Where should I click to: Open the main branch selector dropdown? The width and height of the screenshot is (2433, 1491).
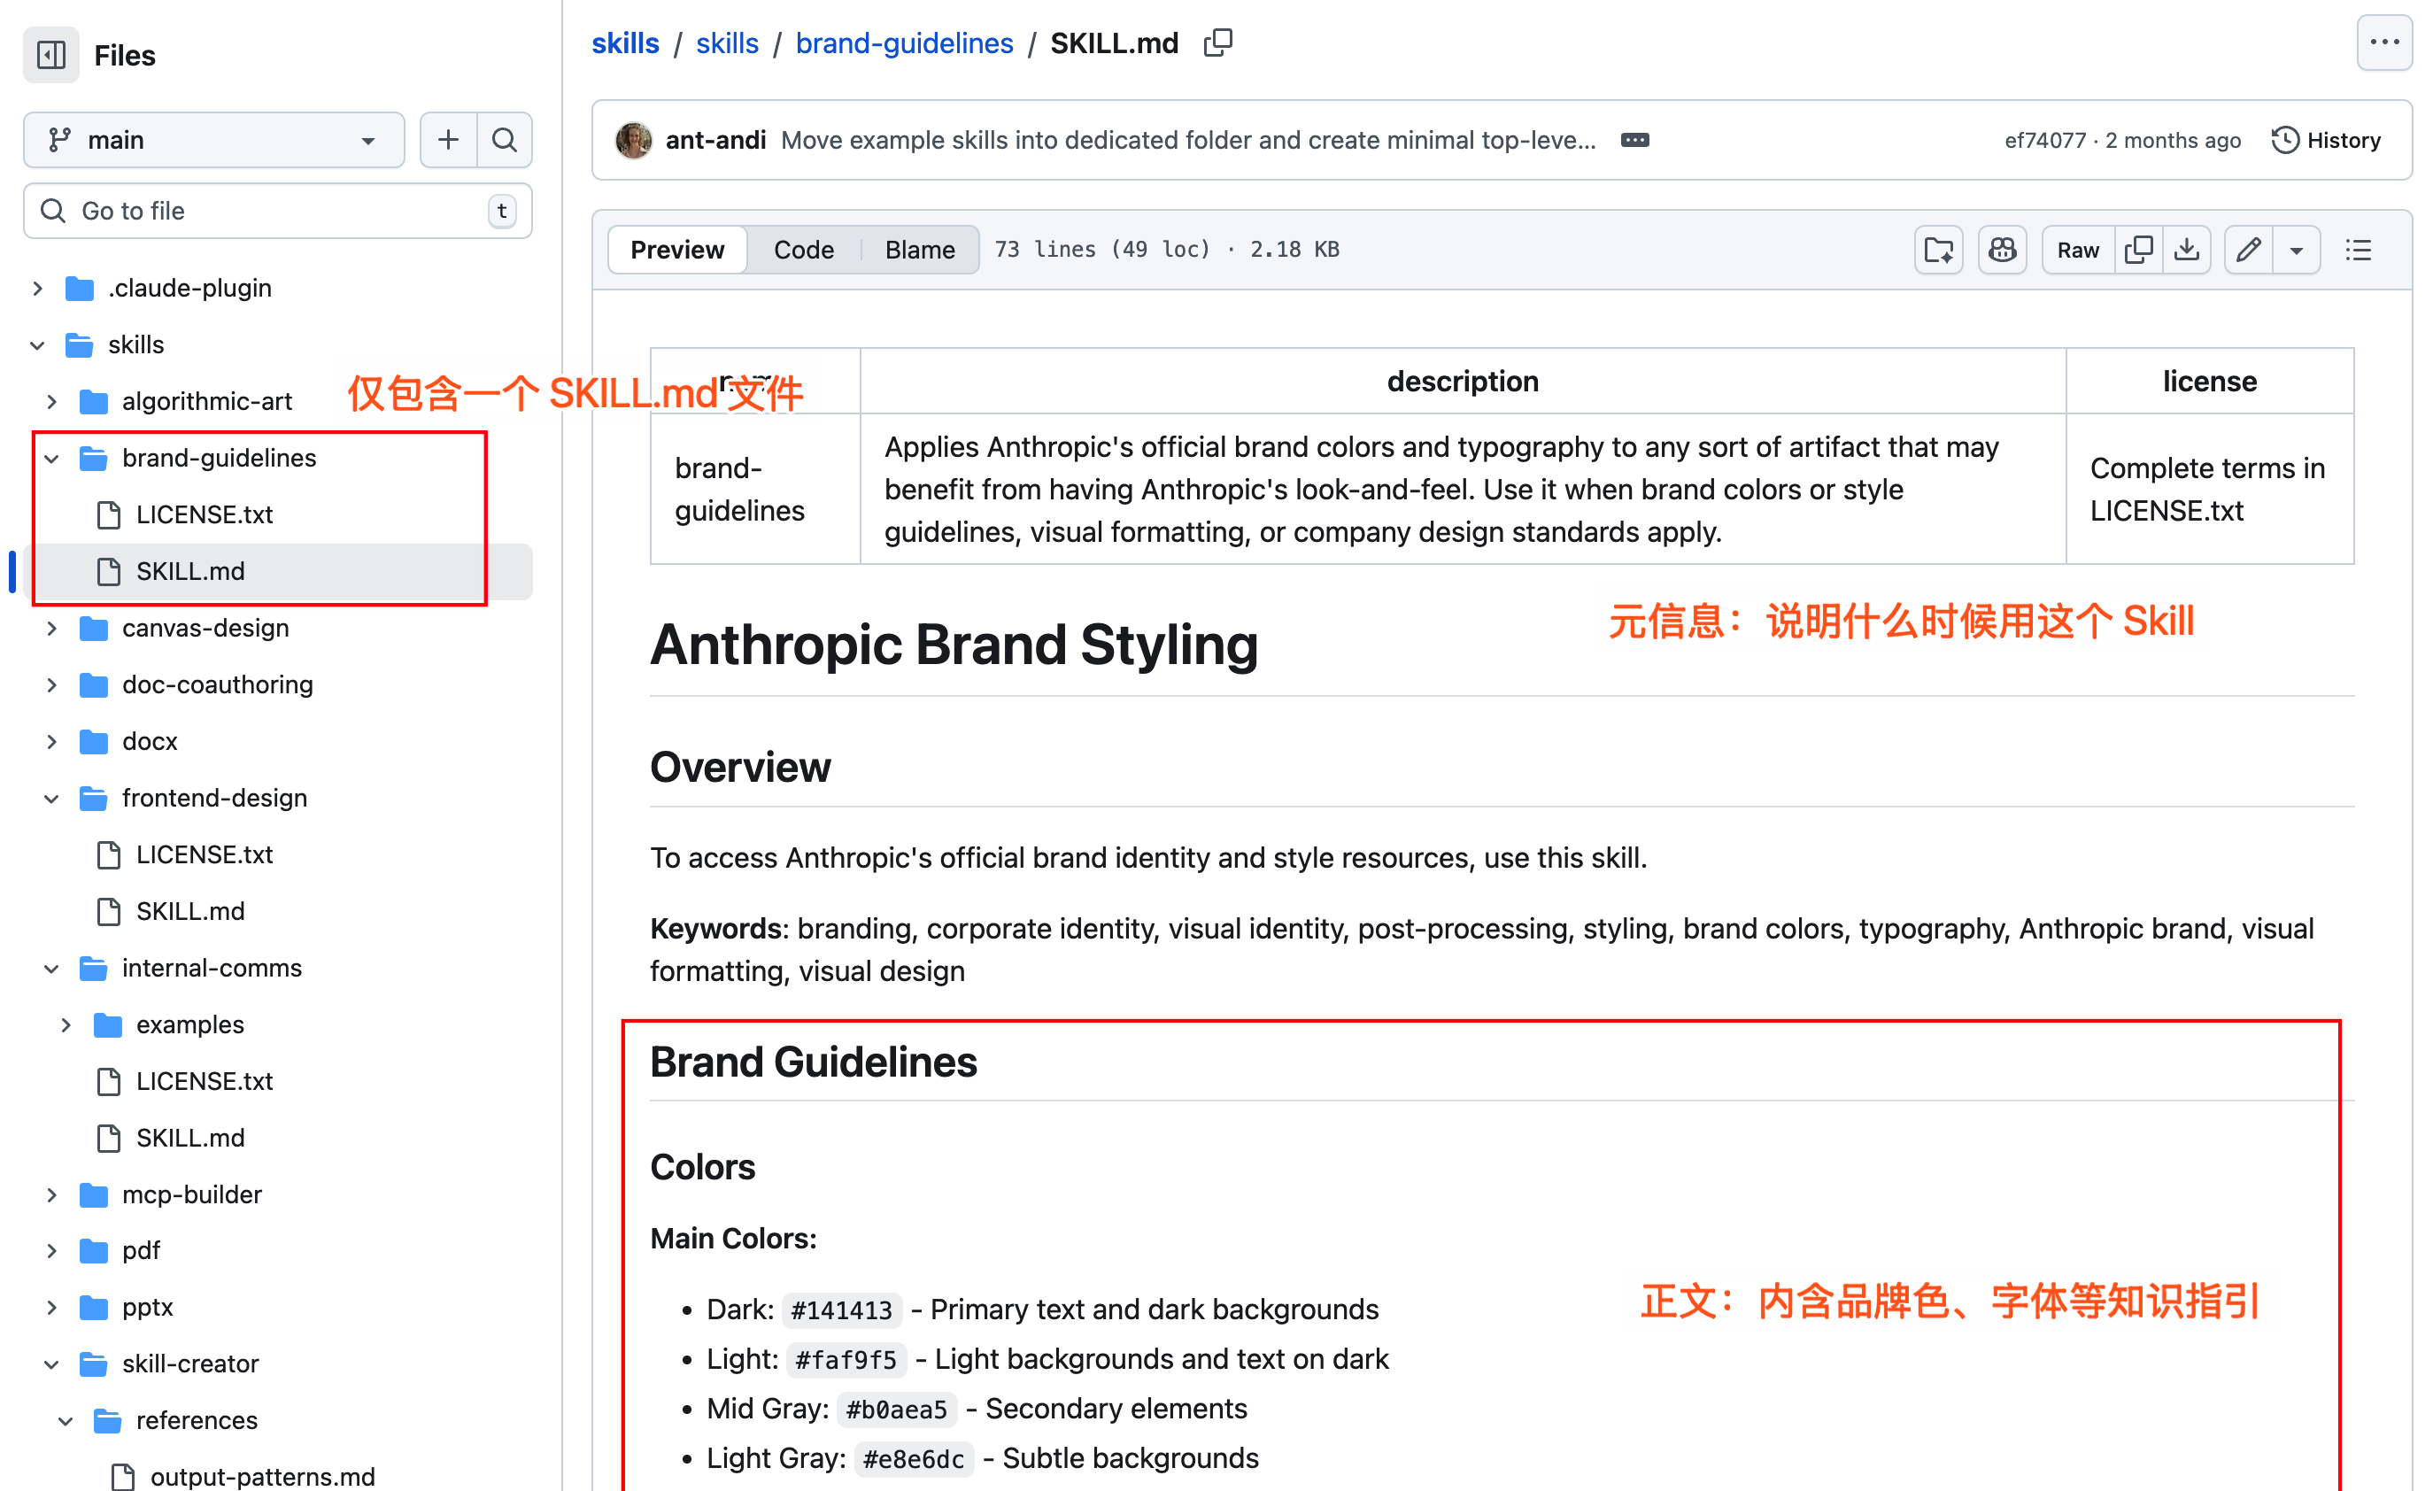point(213,139)
